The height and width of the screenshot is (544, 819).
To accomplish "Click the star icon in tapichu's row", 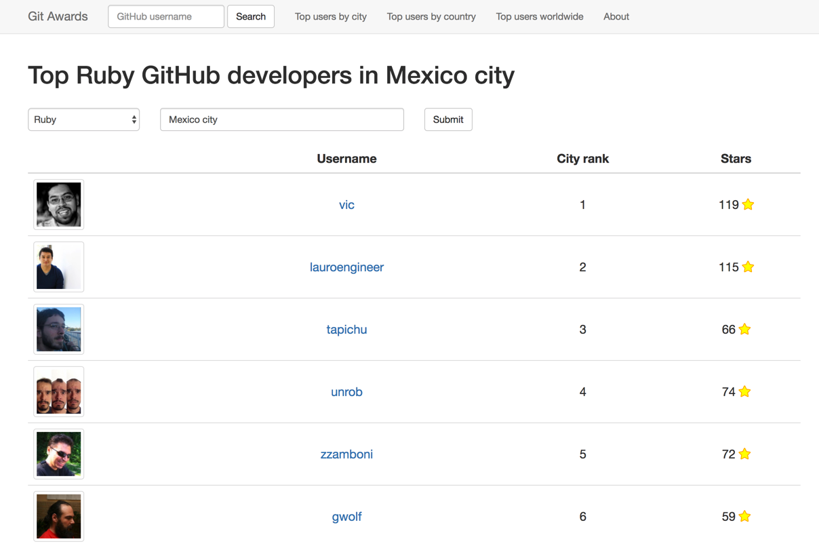I will (x=744, y=329).
